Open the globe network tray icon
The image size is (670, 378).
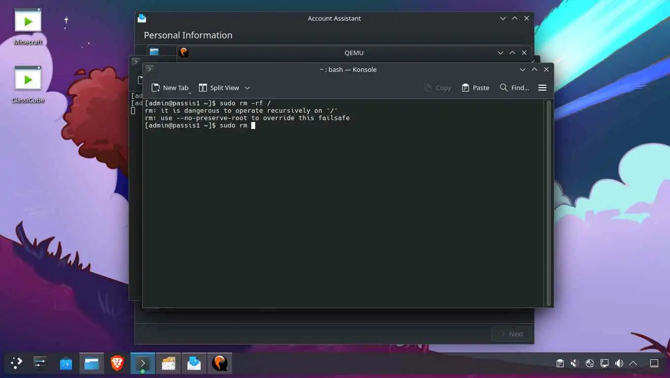coord(589,363)
